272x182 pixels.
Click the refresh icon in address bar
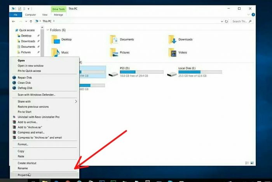227,21
